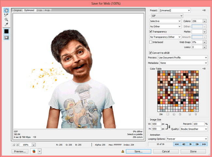The width and height of the screenshot is (212, 157).
Task: Click the lock selected color icon
Action: coord(180,114)
